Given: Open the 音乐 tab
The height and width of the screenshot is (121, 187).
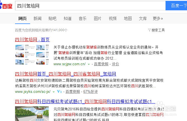Looking at the screenshot, I should [82, 18].
